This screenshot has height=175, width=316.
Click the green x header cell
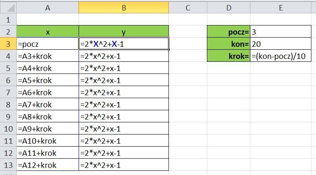pos(48,32)
